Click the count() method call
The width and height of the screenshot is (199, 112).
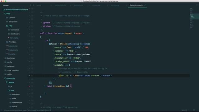(x=108, y=76)
